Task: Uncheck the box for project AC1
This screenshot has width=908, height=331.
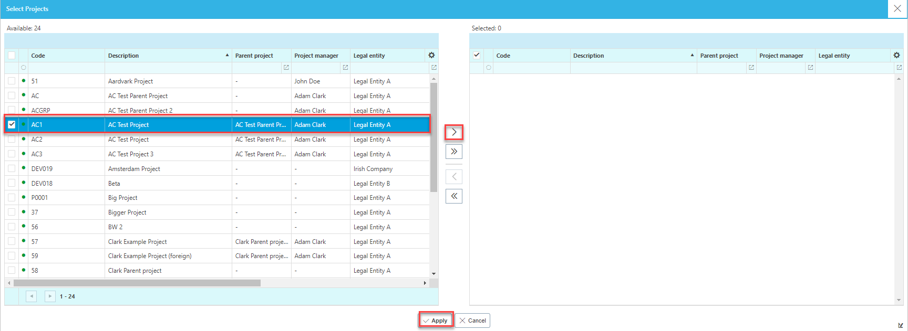Action: point(12,125)
